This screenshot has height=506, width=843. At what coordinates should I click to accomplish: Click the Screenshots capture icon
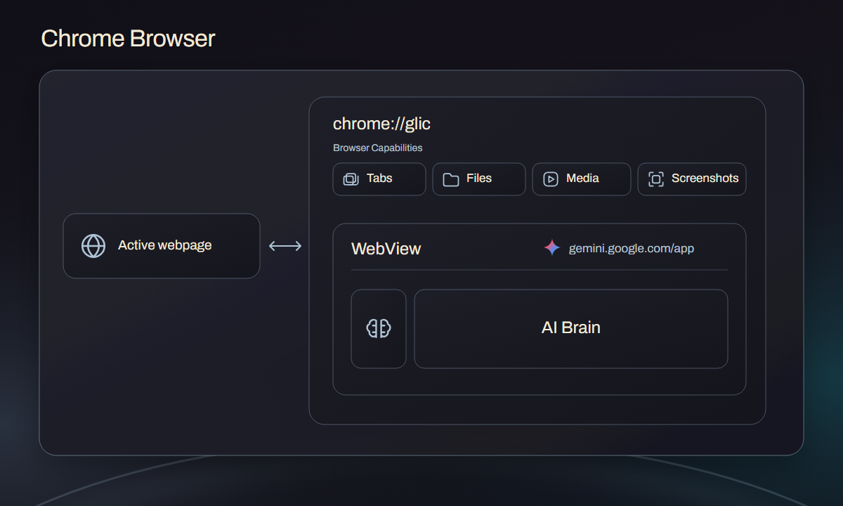(x=655, y=179)
